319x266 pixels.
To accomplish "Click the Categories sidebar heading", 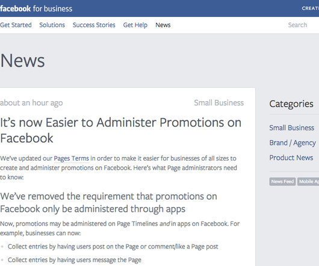I will tap(291, 104).
